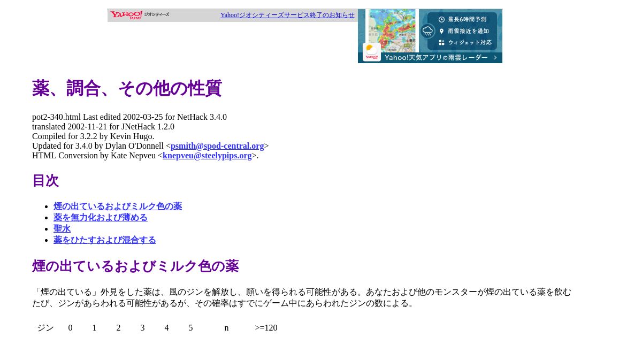Click the ad text 雨雲接近を通知
Viewport: 642px width, 337px height.
(x=468, y=31)
